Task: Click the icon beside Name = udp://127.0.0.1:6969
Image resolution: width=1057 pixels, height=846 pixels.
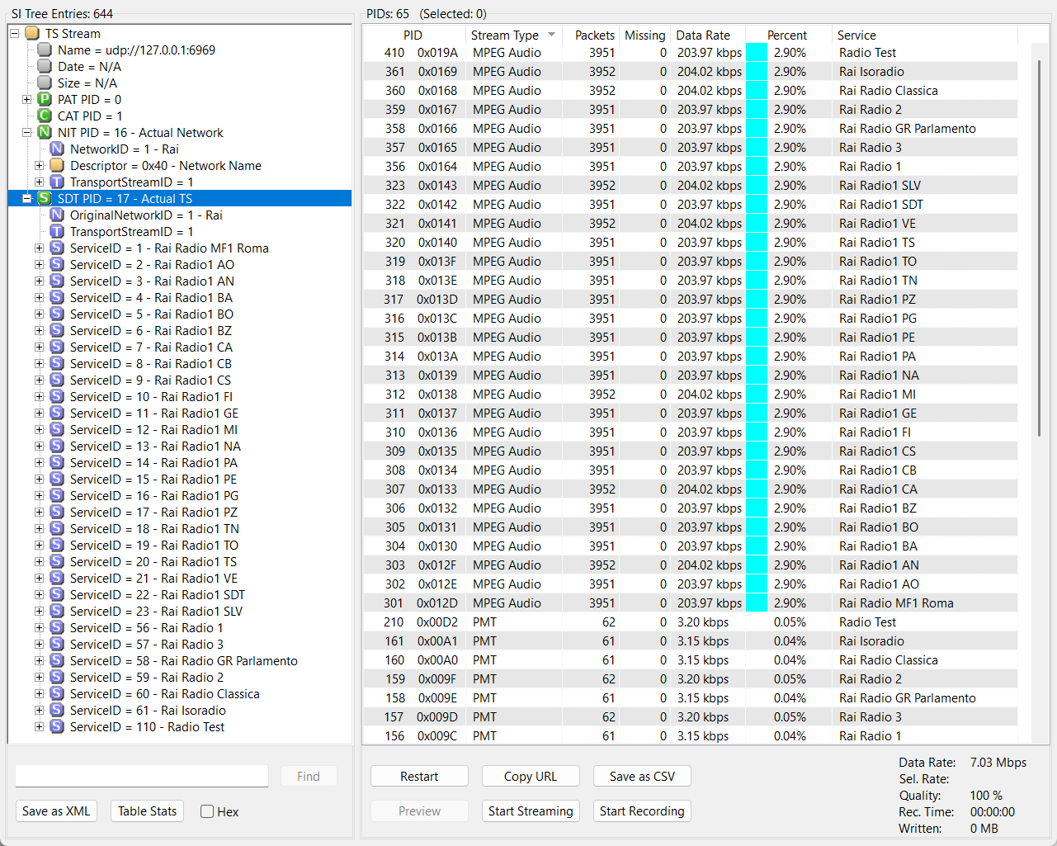Action: [x=45, y=50]
